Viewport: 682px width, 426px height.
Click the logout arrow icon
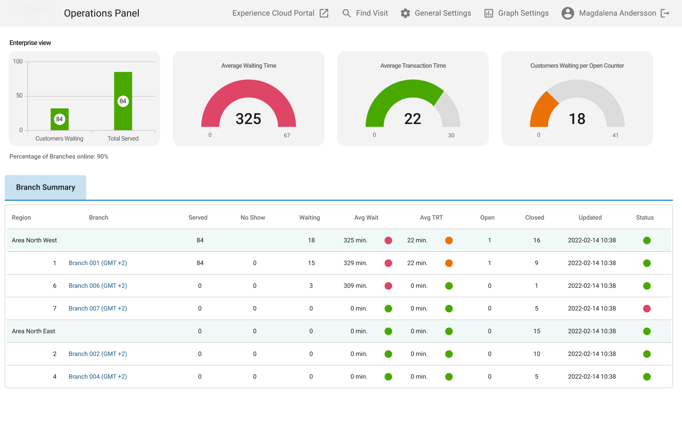pyautogui.click(x=665, y=13)
